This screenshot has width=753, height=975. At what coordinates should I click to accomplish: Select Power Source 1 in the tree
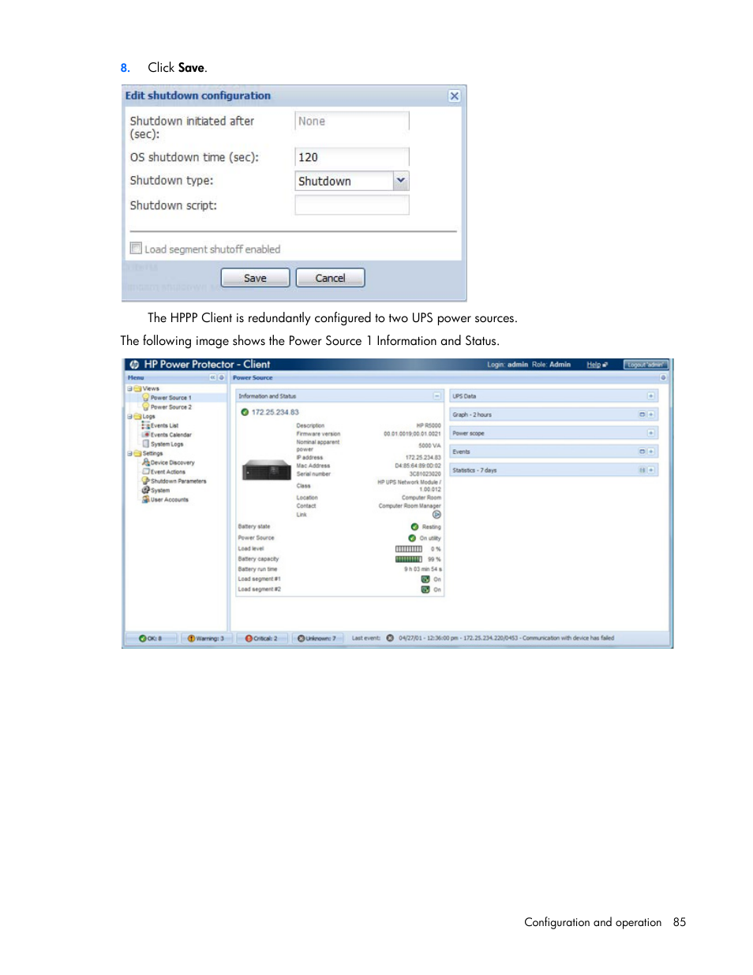(x=170, y=398)
